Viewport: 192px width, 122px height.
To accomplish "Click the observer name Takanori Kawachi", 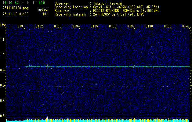I will point(108,3).
